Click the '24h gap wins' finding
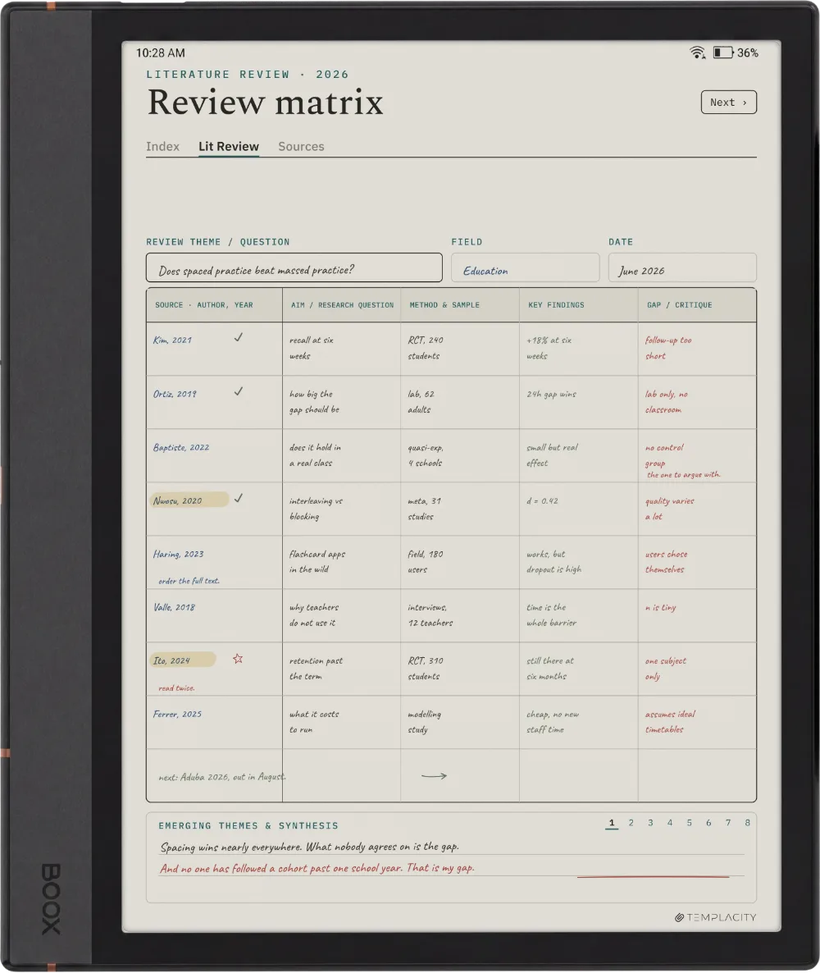820x973 pixels. (x=551, y=394)
